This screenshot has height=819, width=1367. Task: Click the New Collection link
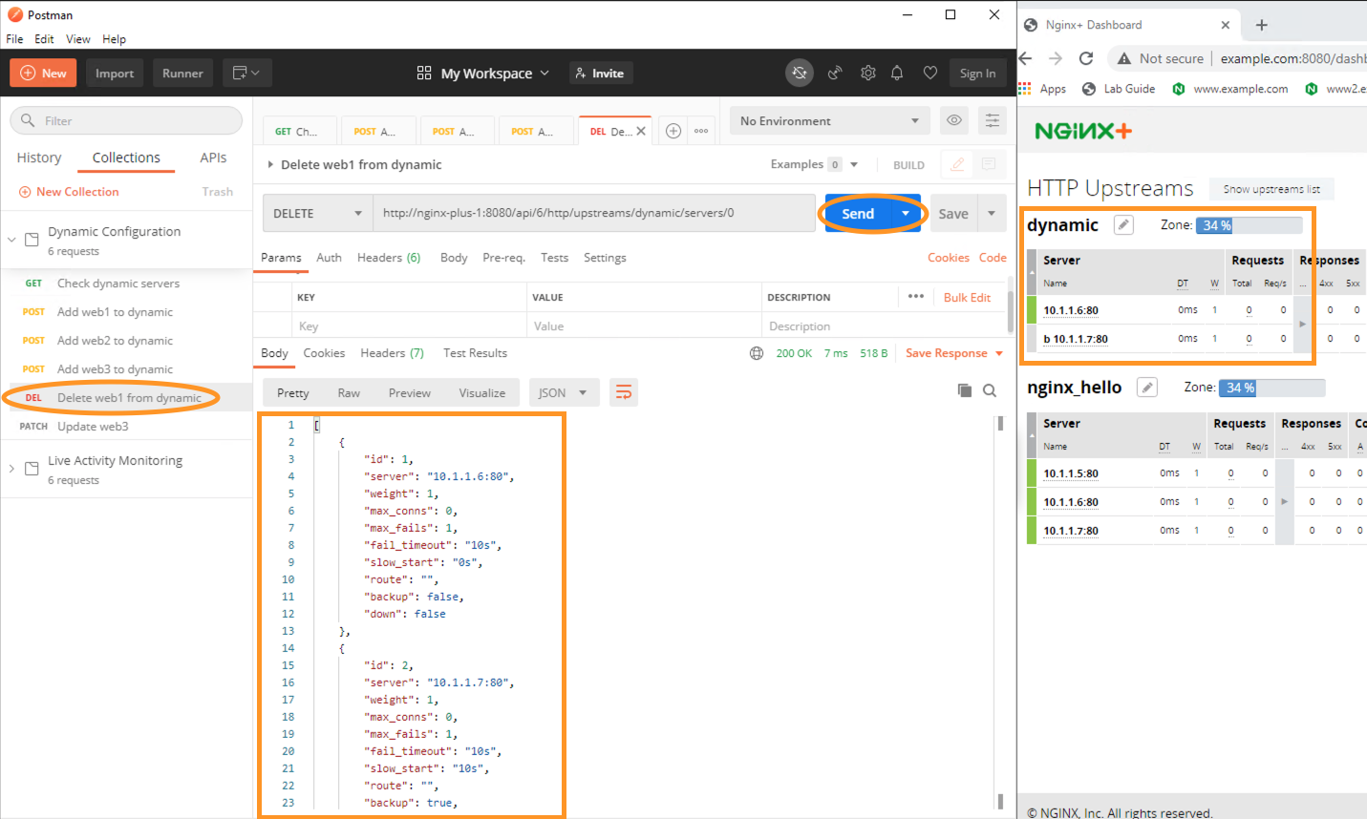click(69, 192)
